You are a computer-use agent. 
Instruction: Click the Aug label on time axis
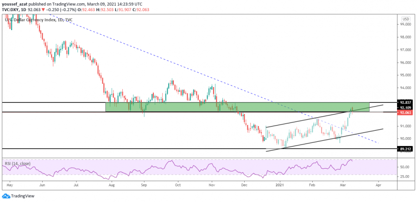112,184
